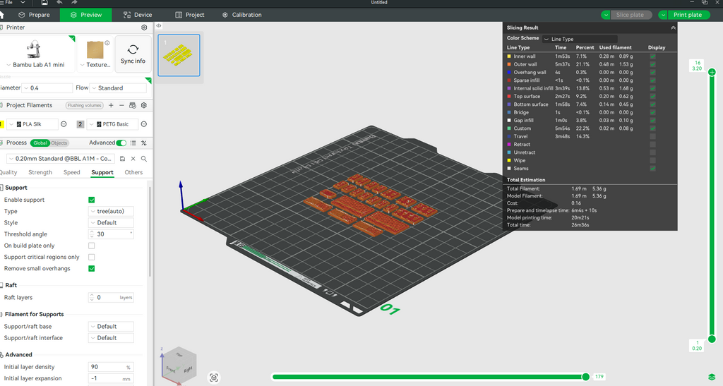The image size is (723, 386).
Task: Check On build plate only
Action: 92,246
